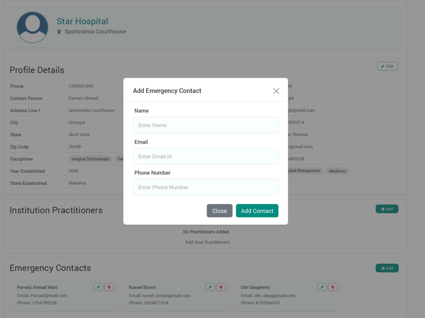Click the Add Contact button
The width and height of the screenshot is (425, 318).
pyautogui.click(x=257, y=211)
